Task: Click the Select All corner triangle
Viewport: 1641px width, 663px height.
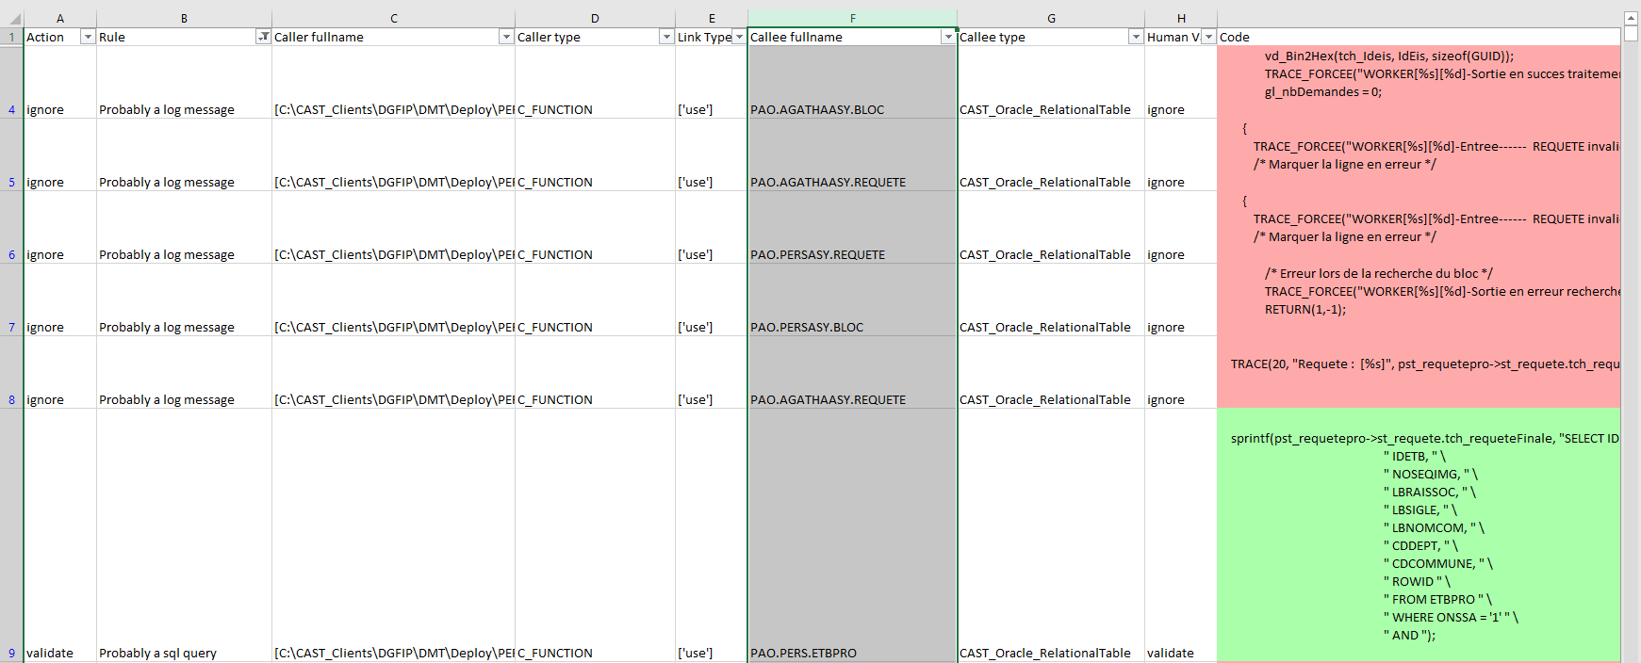Action: click(x=14, y=18)
